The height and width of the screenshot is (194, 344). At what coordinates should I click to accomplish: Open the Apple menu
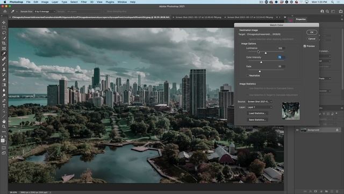(x=4, y=2)
